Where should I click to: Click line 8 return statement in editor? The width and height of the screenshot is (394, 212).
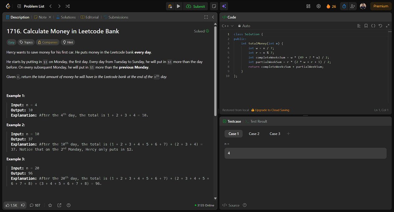[286, 67]
